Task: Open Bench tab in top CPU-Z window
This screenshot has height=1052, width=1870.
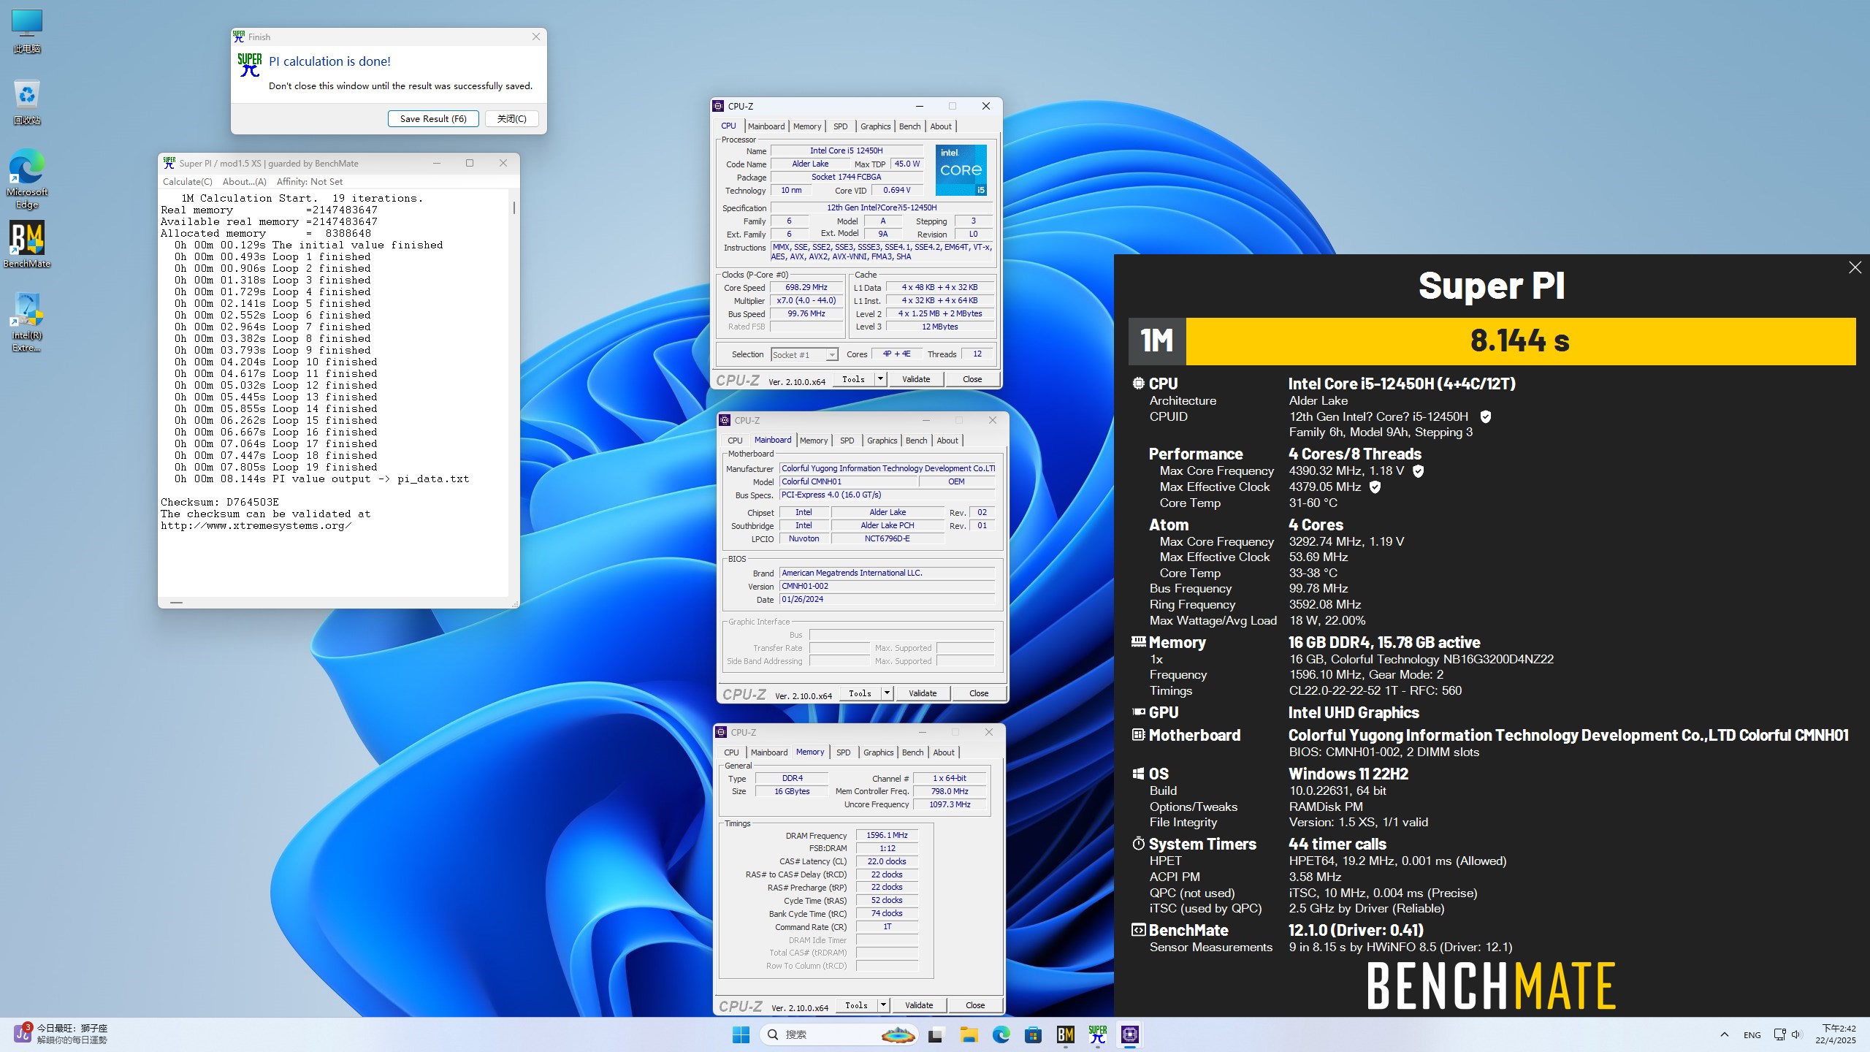Action: (x=909, y=126)
